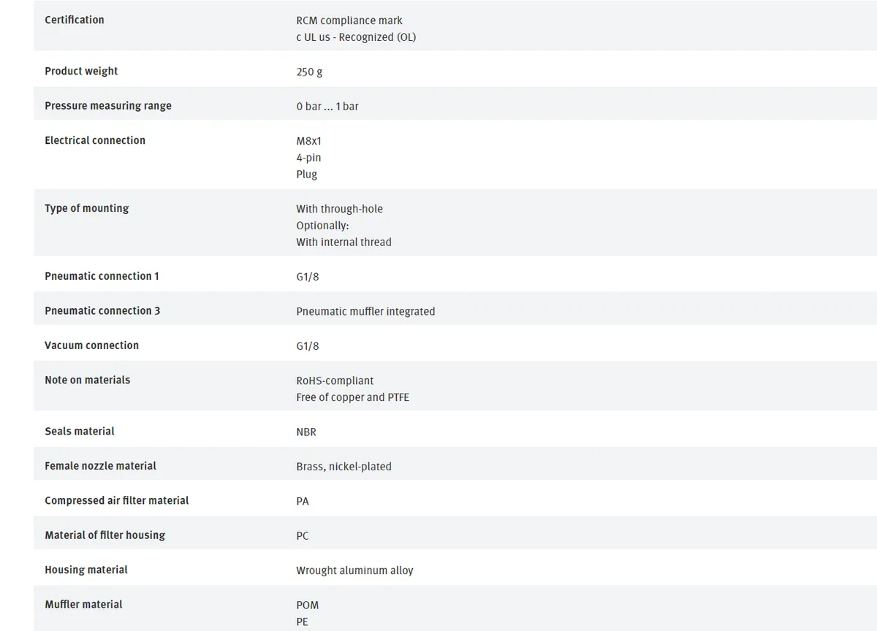The width and height of the screenshot is (877, 631).
Task: Click the Certification row label
Action: (x=75, y=20)
